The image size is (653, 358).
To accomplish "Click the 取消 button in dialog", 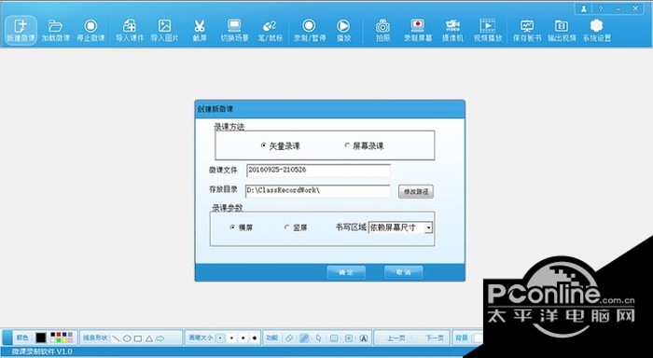I will coord(404,272).
